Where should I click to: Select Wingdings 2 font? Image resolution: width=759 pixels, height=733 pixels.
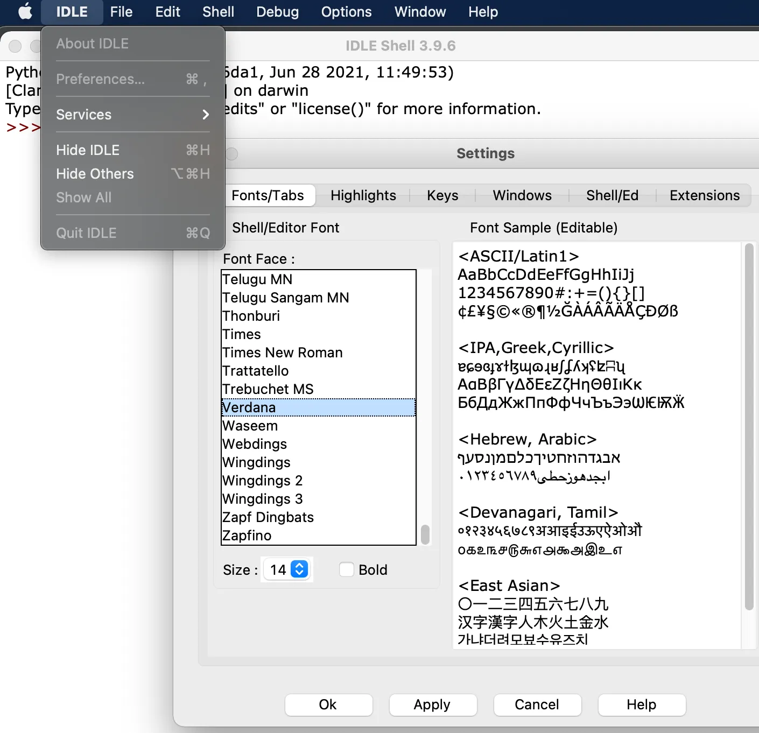319,481
